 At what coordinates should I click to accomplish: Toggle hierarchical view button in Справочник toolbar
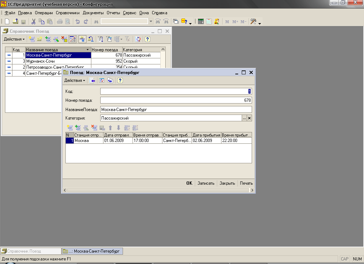coord(82,39)
